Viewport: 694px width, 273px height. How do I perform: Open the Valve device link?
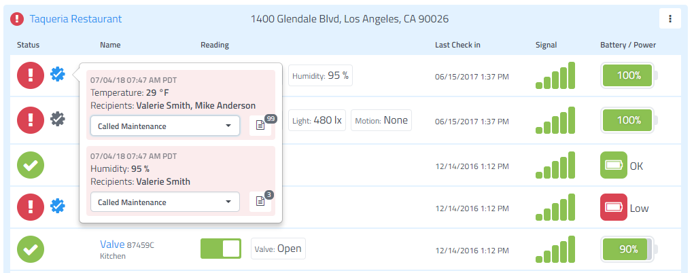point(112,244)
